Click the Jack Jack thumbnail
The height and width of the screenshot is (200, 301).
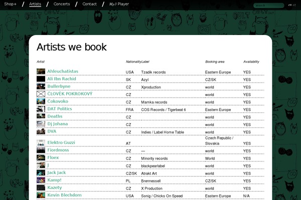click(41, 172)
